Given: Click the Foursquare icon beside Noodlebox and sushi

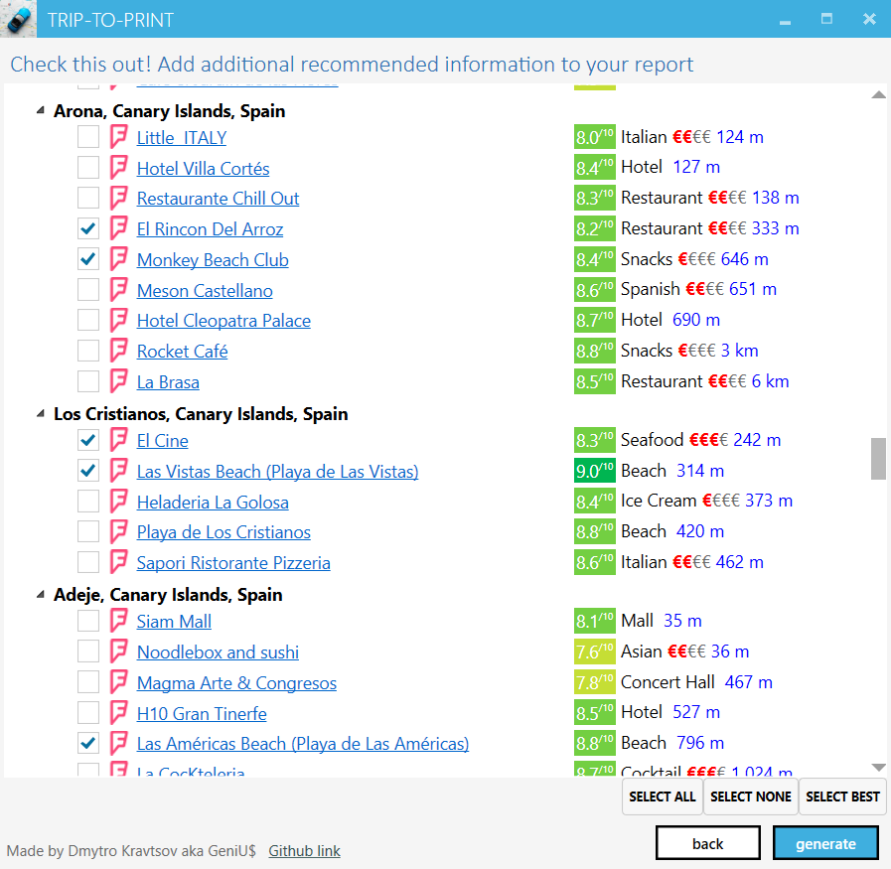Looking at the screenshot, I should click(x=119, y=652).
